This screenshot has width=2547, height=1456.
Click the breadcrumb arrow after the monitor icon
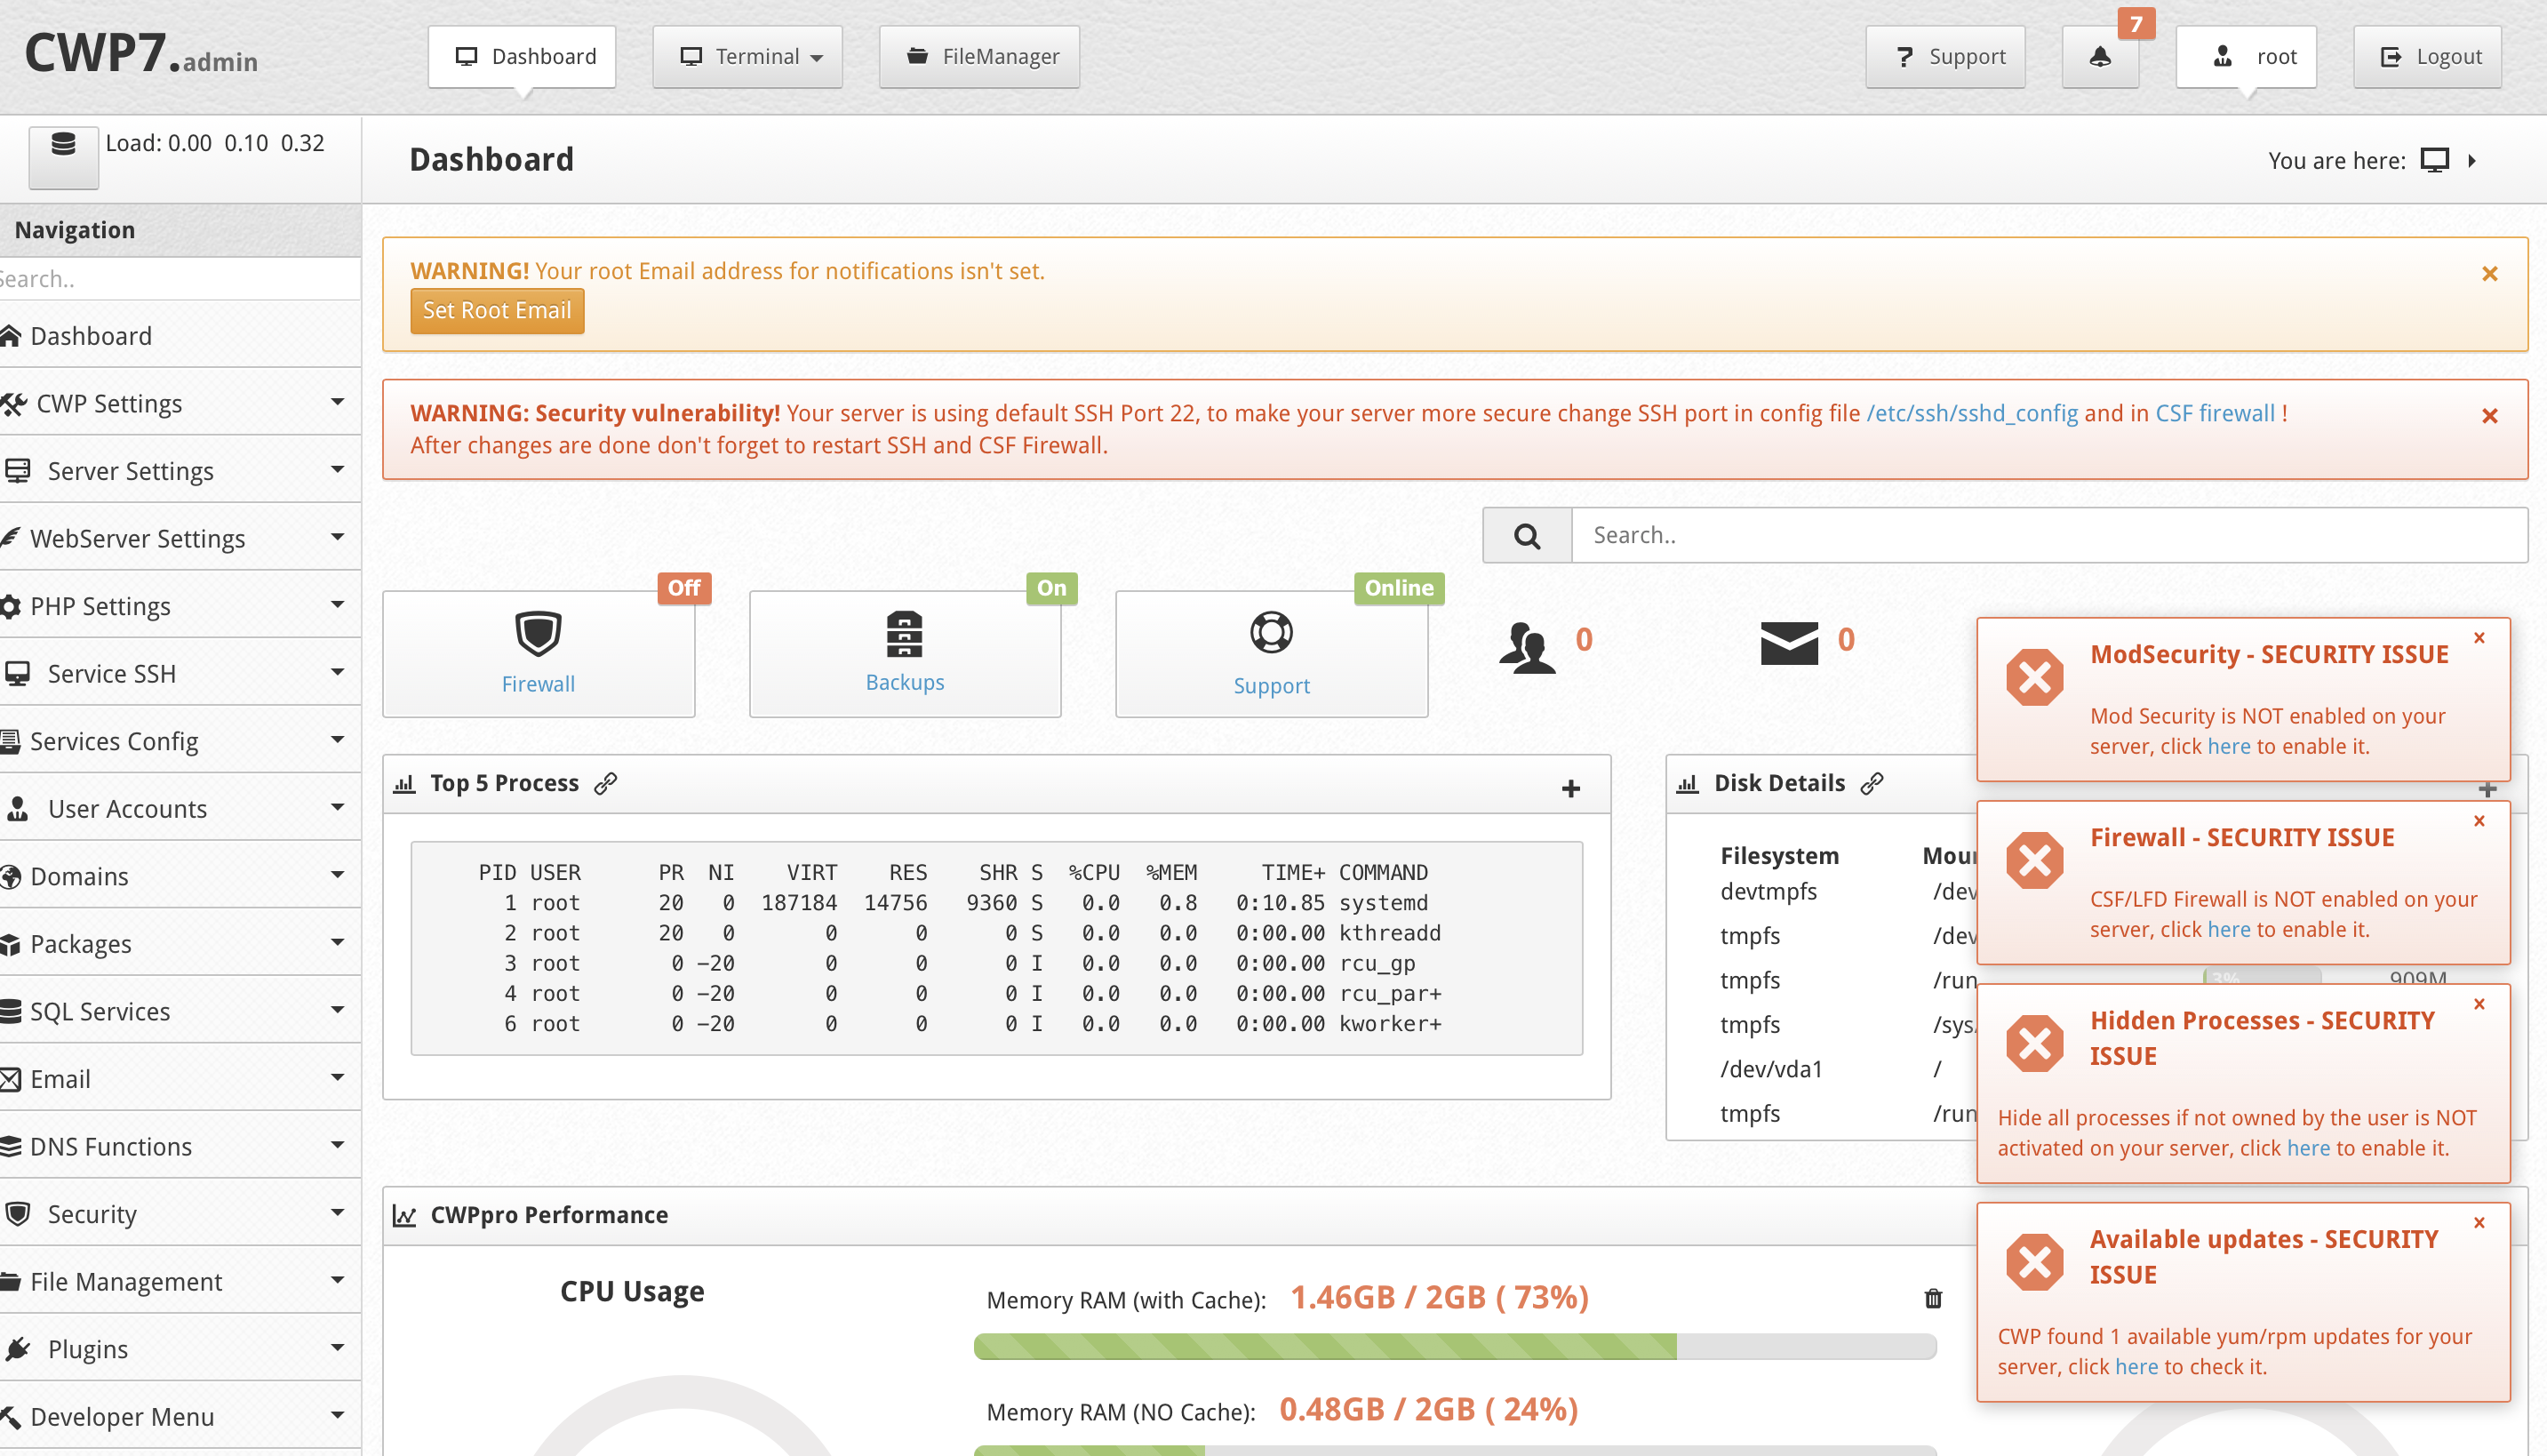tap(2472, 160)
